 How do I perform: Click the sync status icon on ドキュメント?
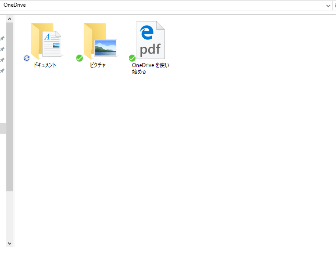[27, 58]
